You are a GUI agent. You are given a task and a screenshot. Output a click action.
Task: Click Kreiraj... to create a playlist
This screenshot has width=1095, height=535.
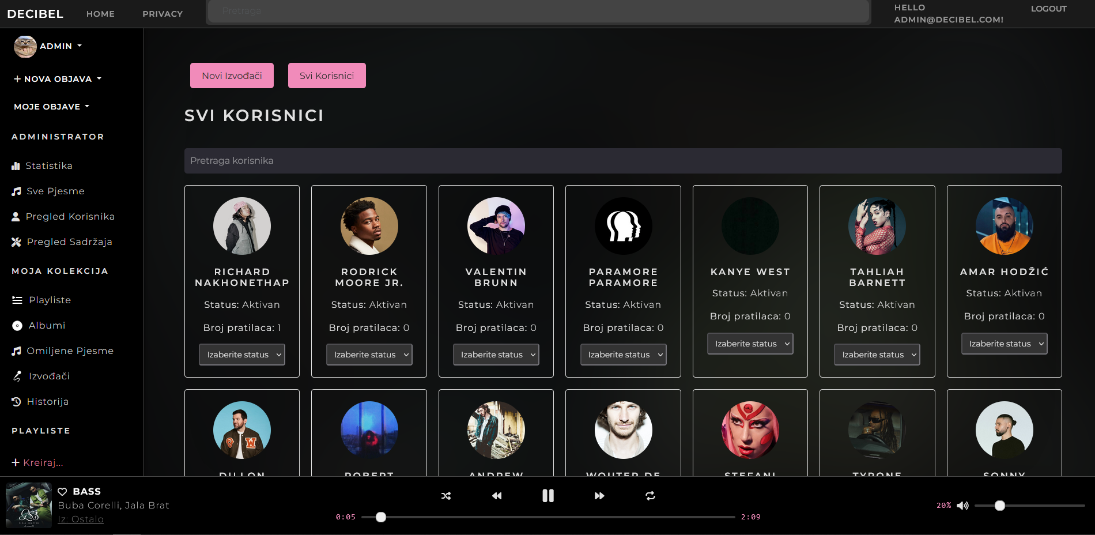point(43,462)
